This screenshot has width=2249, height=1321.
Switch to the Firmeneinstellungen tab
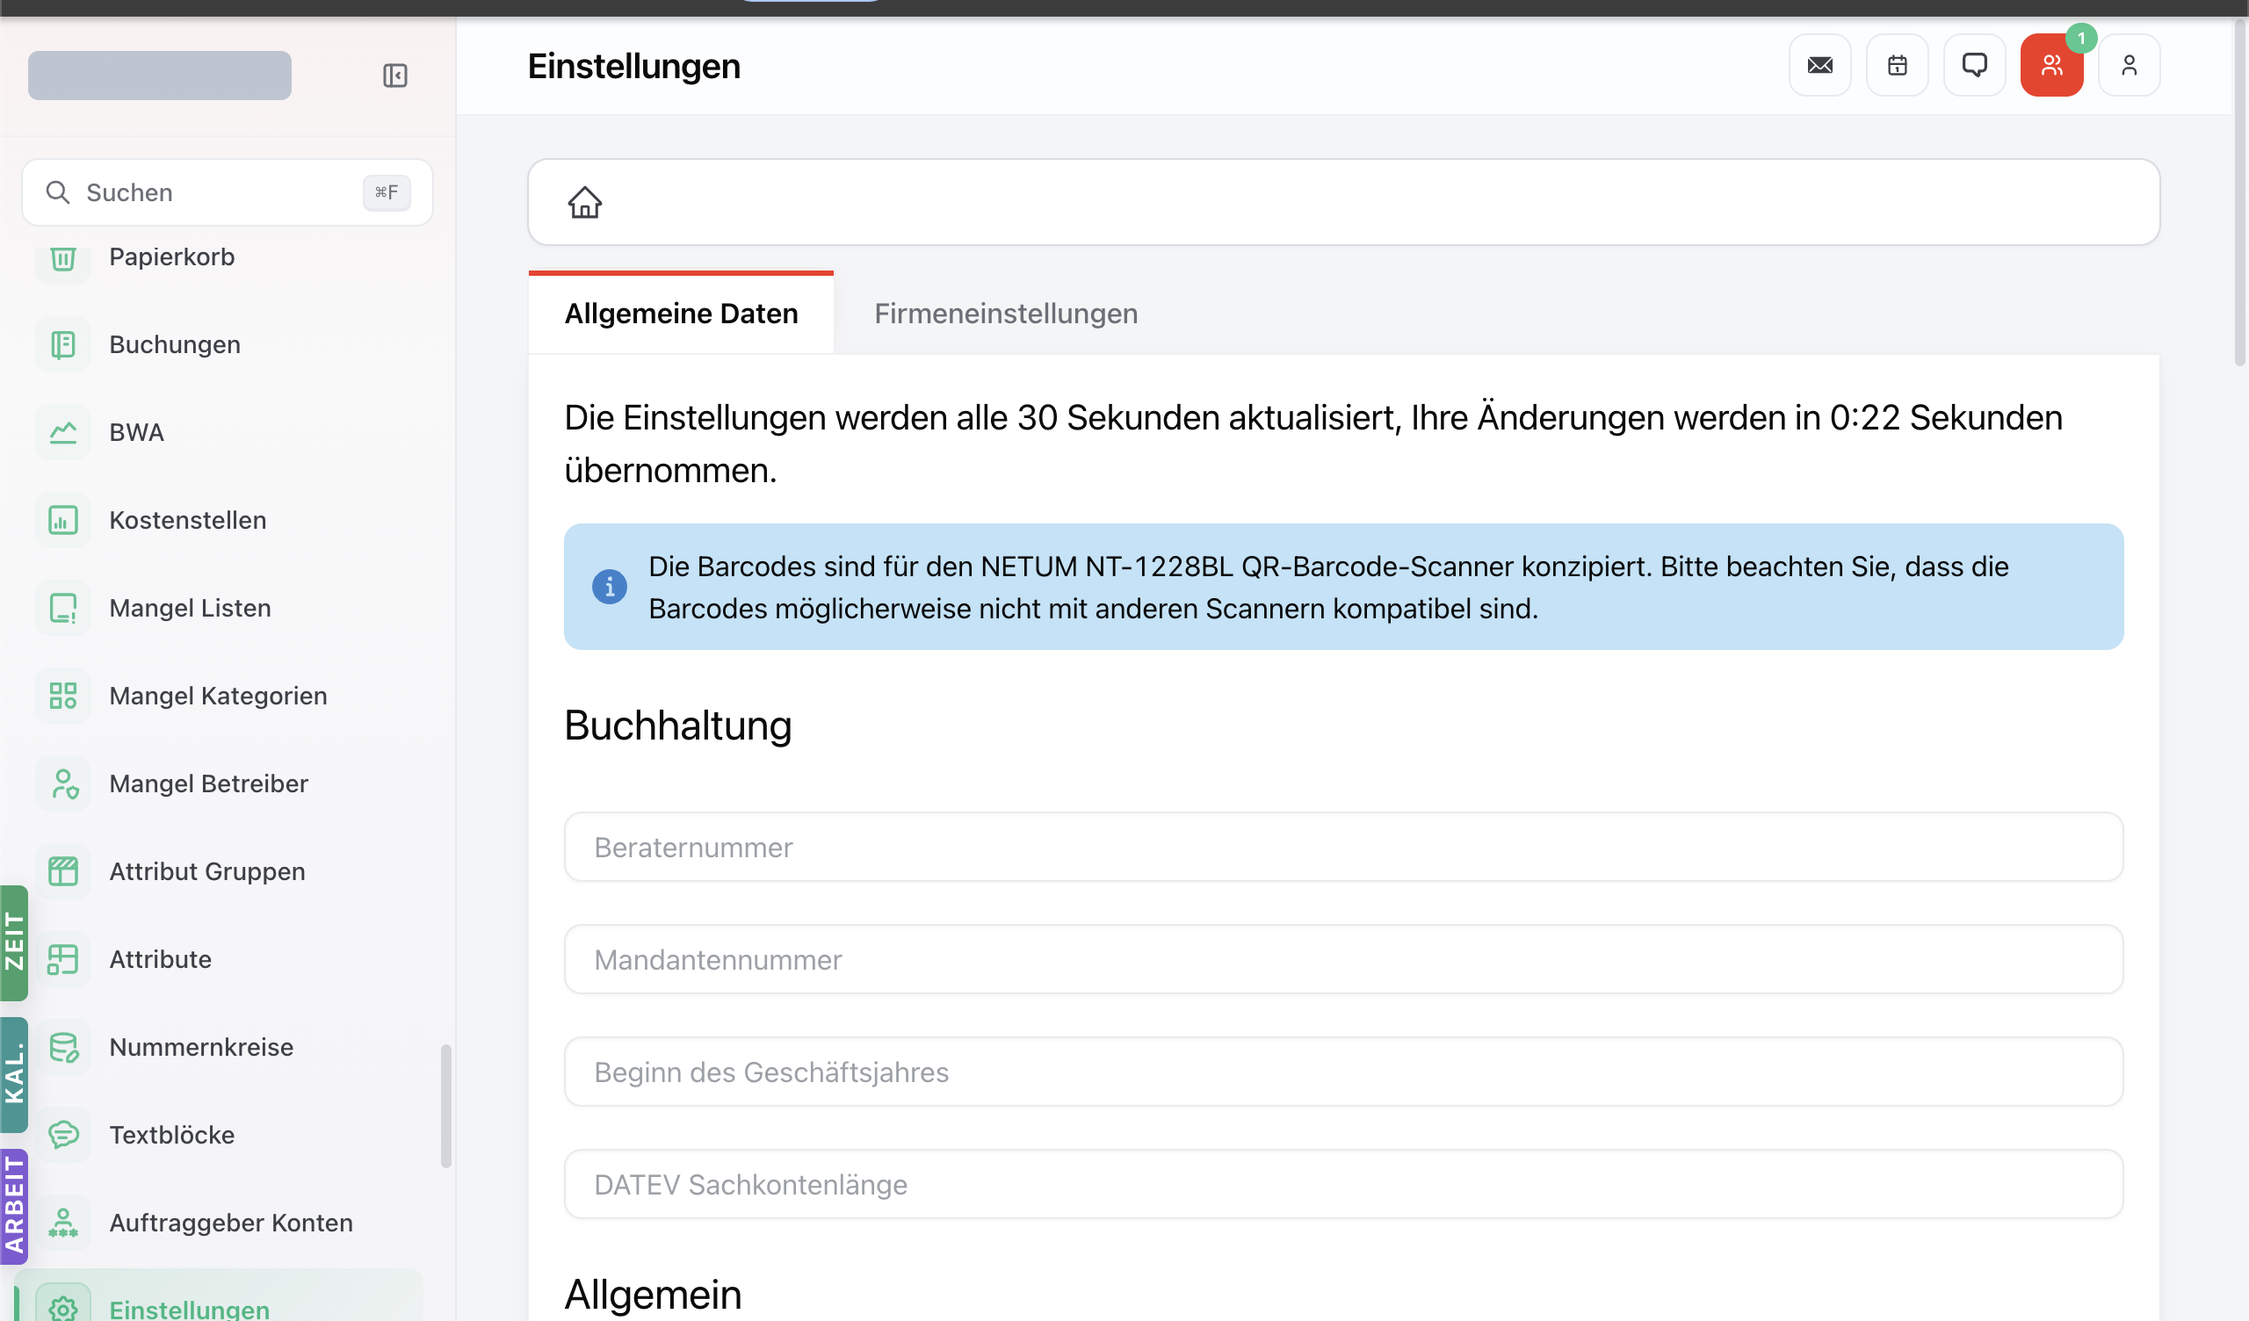tap(1006, 314)
